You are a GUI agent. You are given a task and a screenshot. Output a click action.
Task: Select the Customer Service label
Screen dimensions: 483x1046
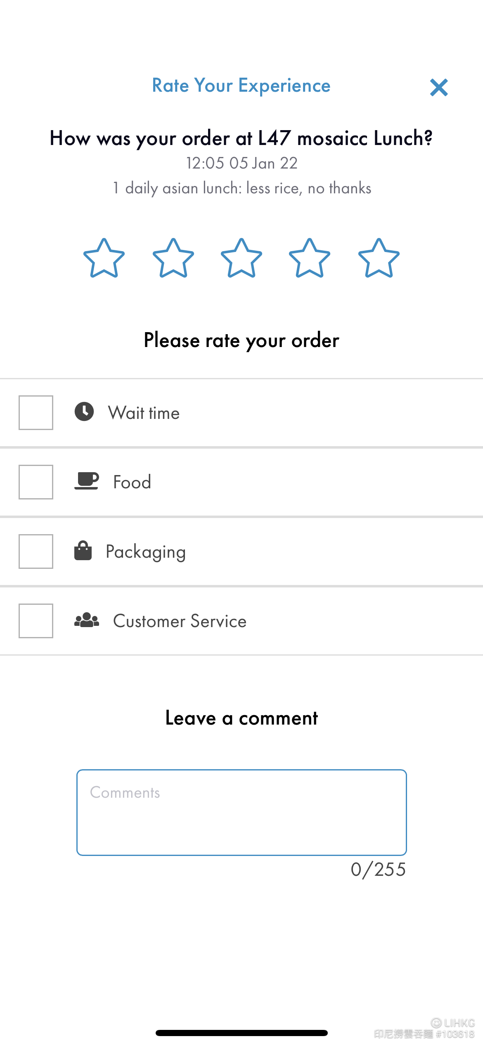click(180, 621)
